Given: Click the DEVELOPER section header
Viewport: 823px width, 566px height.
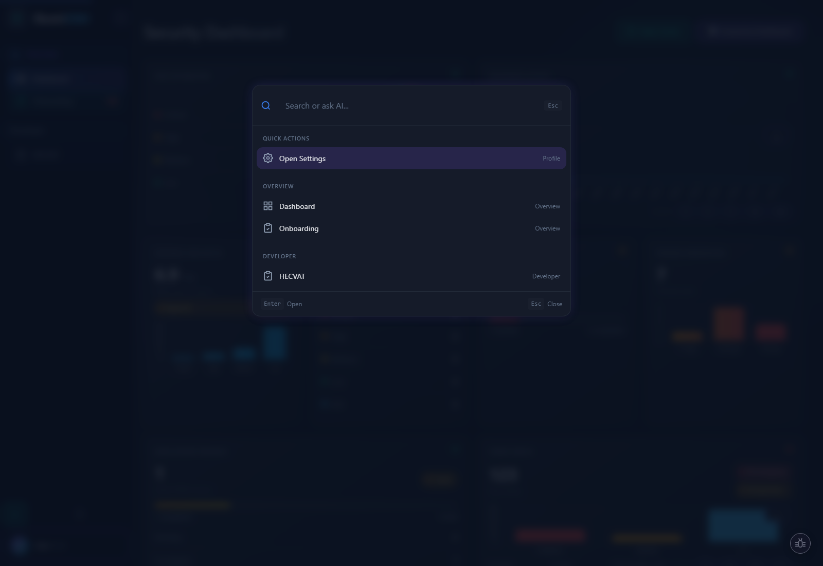Looking at the screenshot, I should coord(279,256).
